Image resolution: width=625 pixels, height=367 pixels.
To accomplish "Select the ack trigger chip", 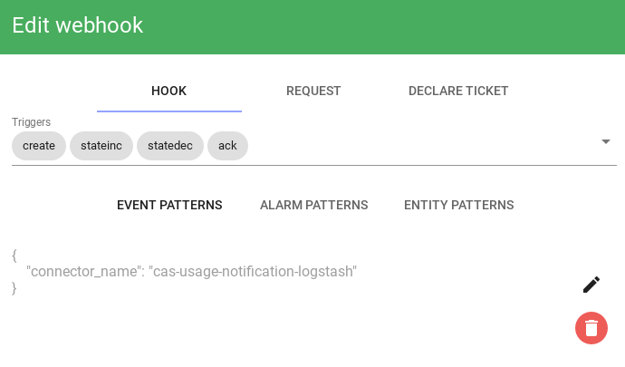I will click(x=227, y=146).
